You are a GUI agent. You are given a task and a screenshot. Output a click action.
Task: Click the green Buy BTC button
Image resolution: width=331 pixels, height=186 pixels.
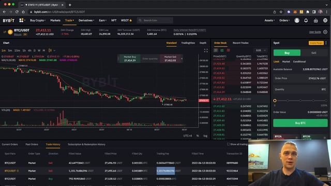point(300,123)
